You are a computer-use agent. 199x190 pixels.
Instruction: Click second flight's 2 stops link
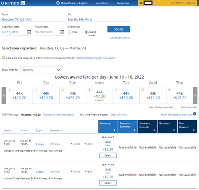coord(40,172)
